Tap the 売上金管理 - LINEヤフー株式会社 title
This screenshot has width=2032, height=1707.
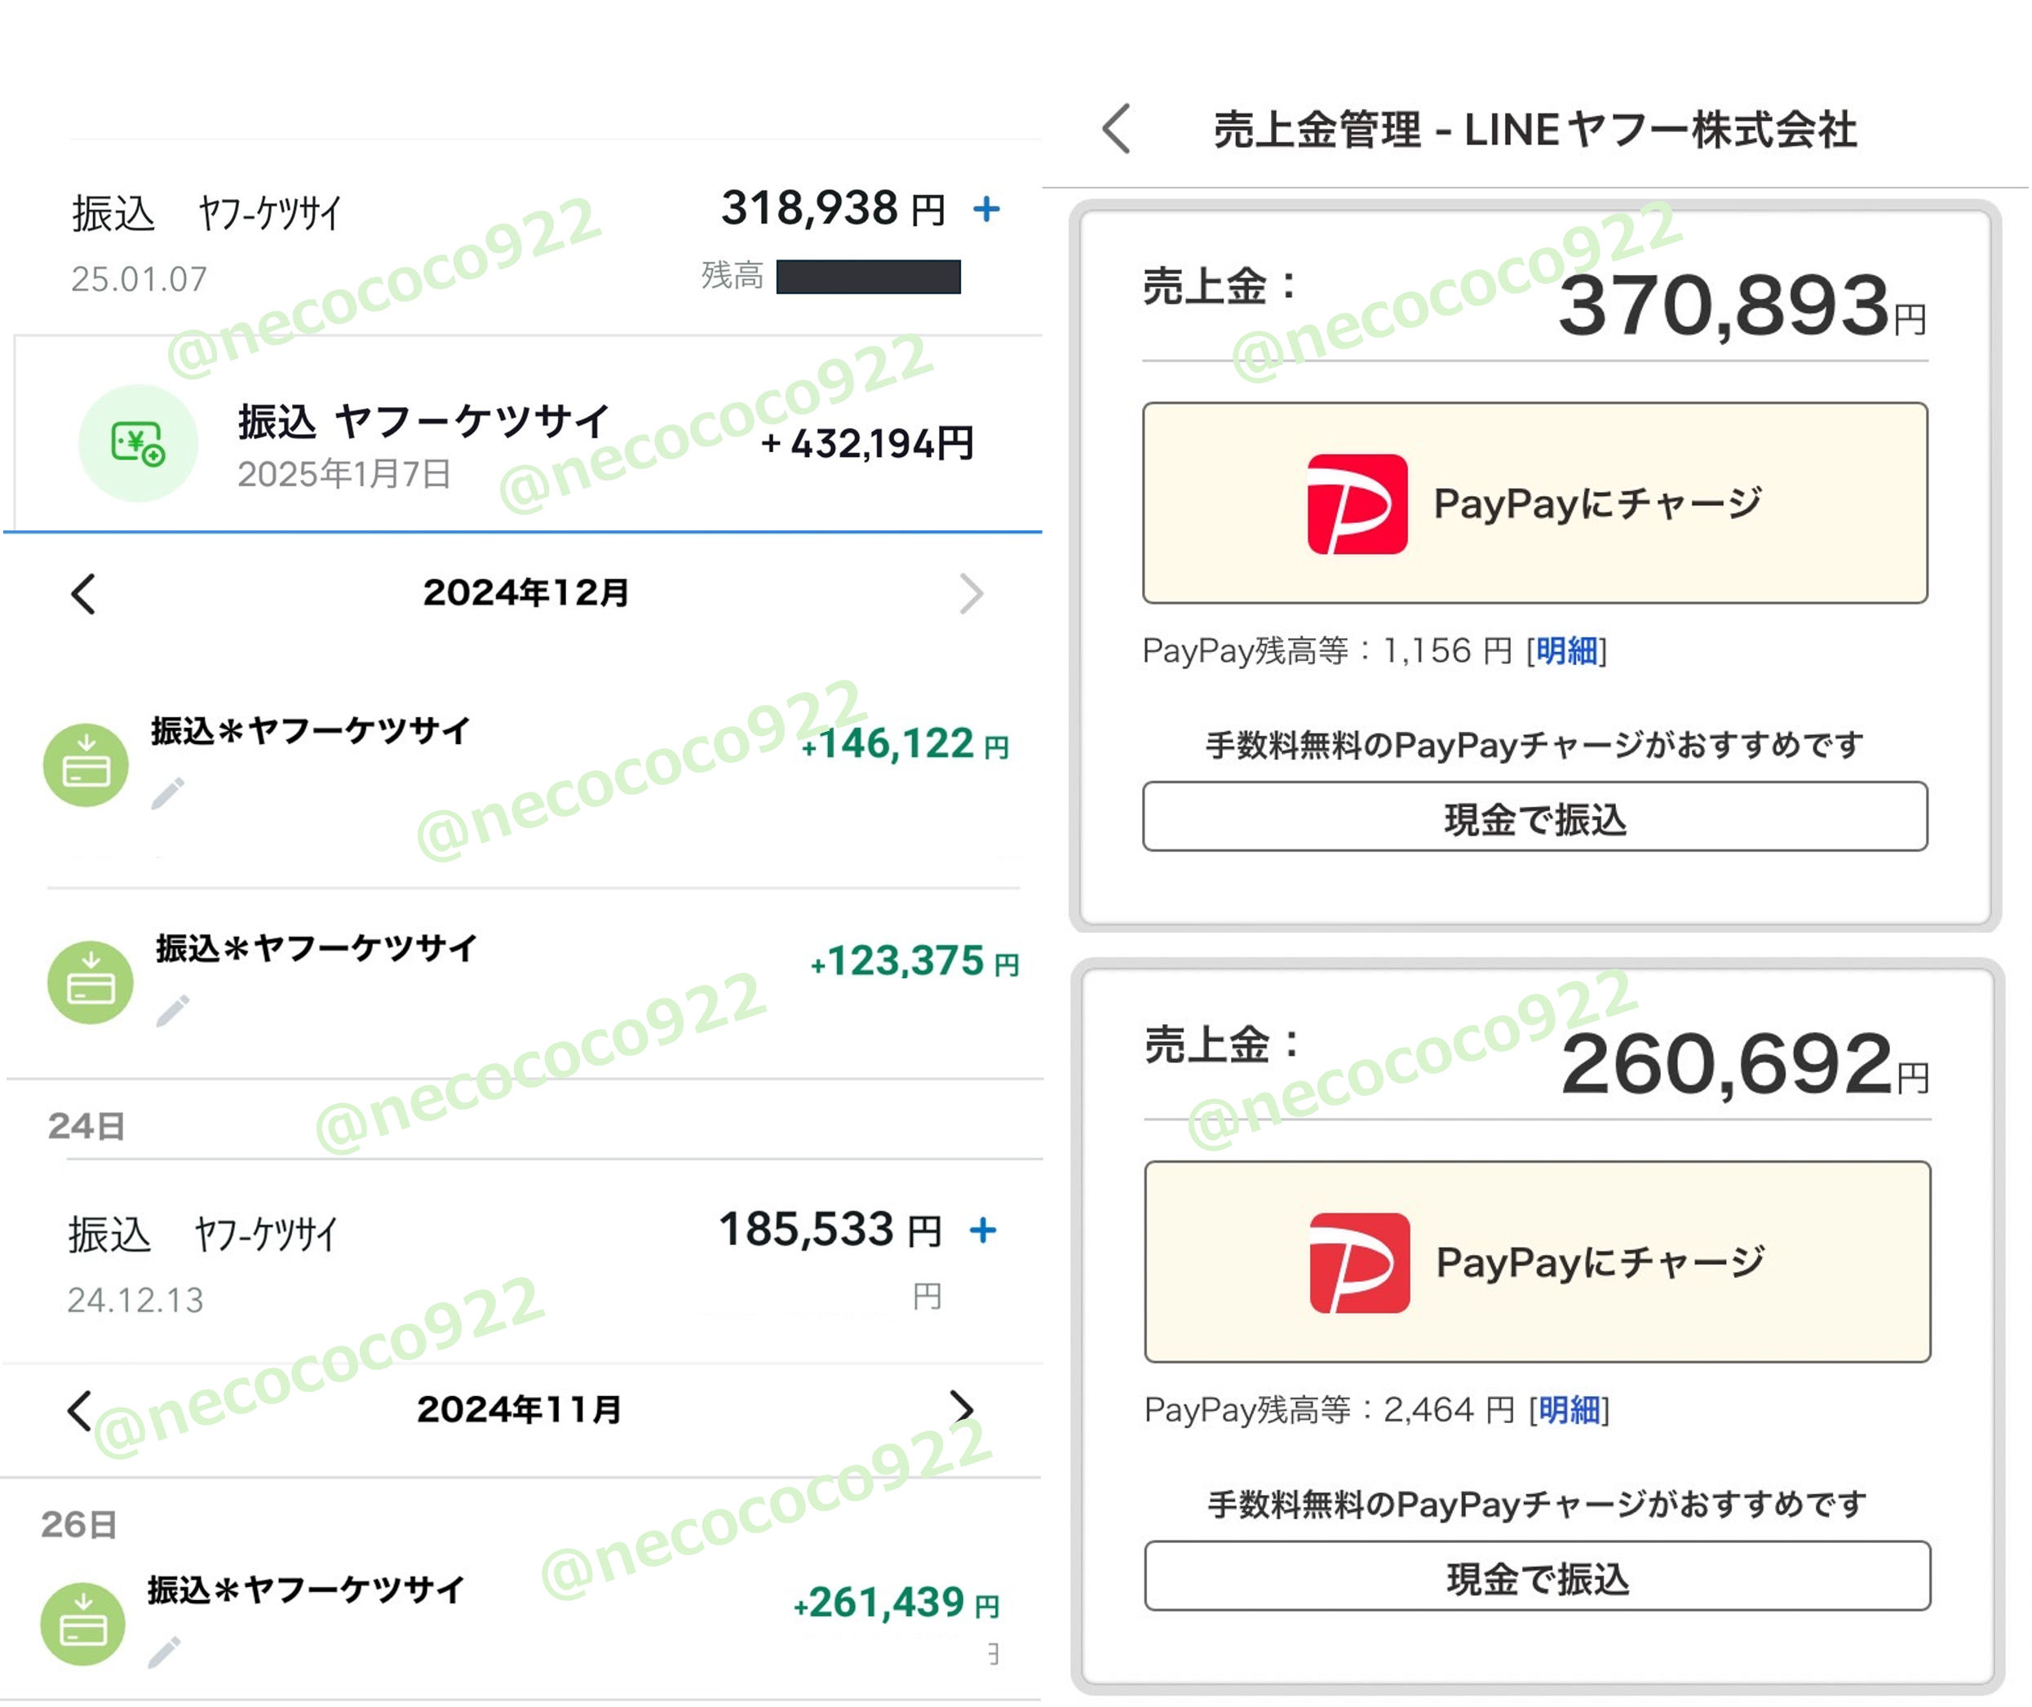point(1534,130)
